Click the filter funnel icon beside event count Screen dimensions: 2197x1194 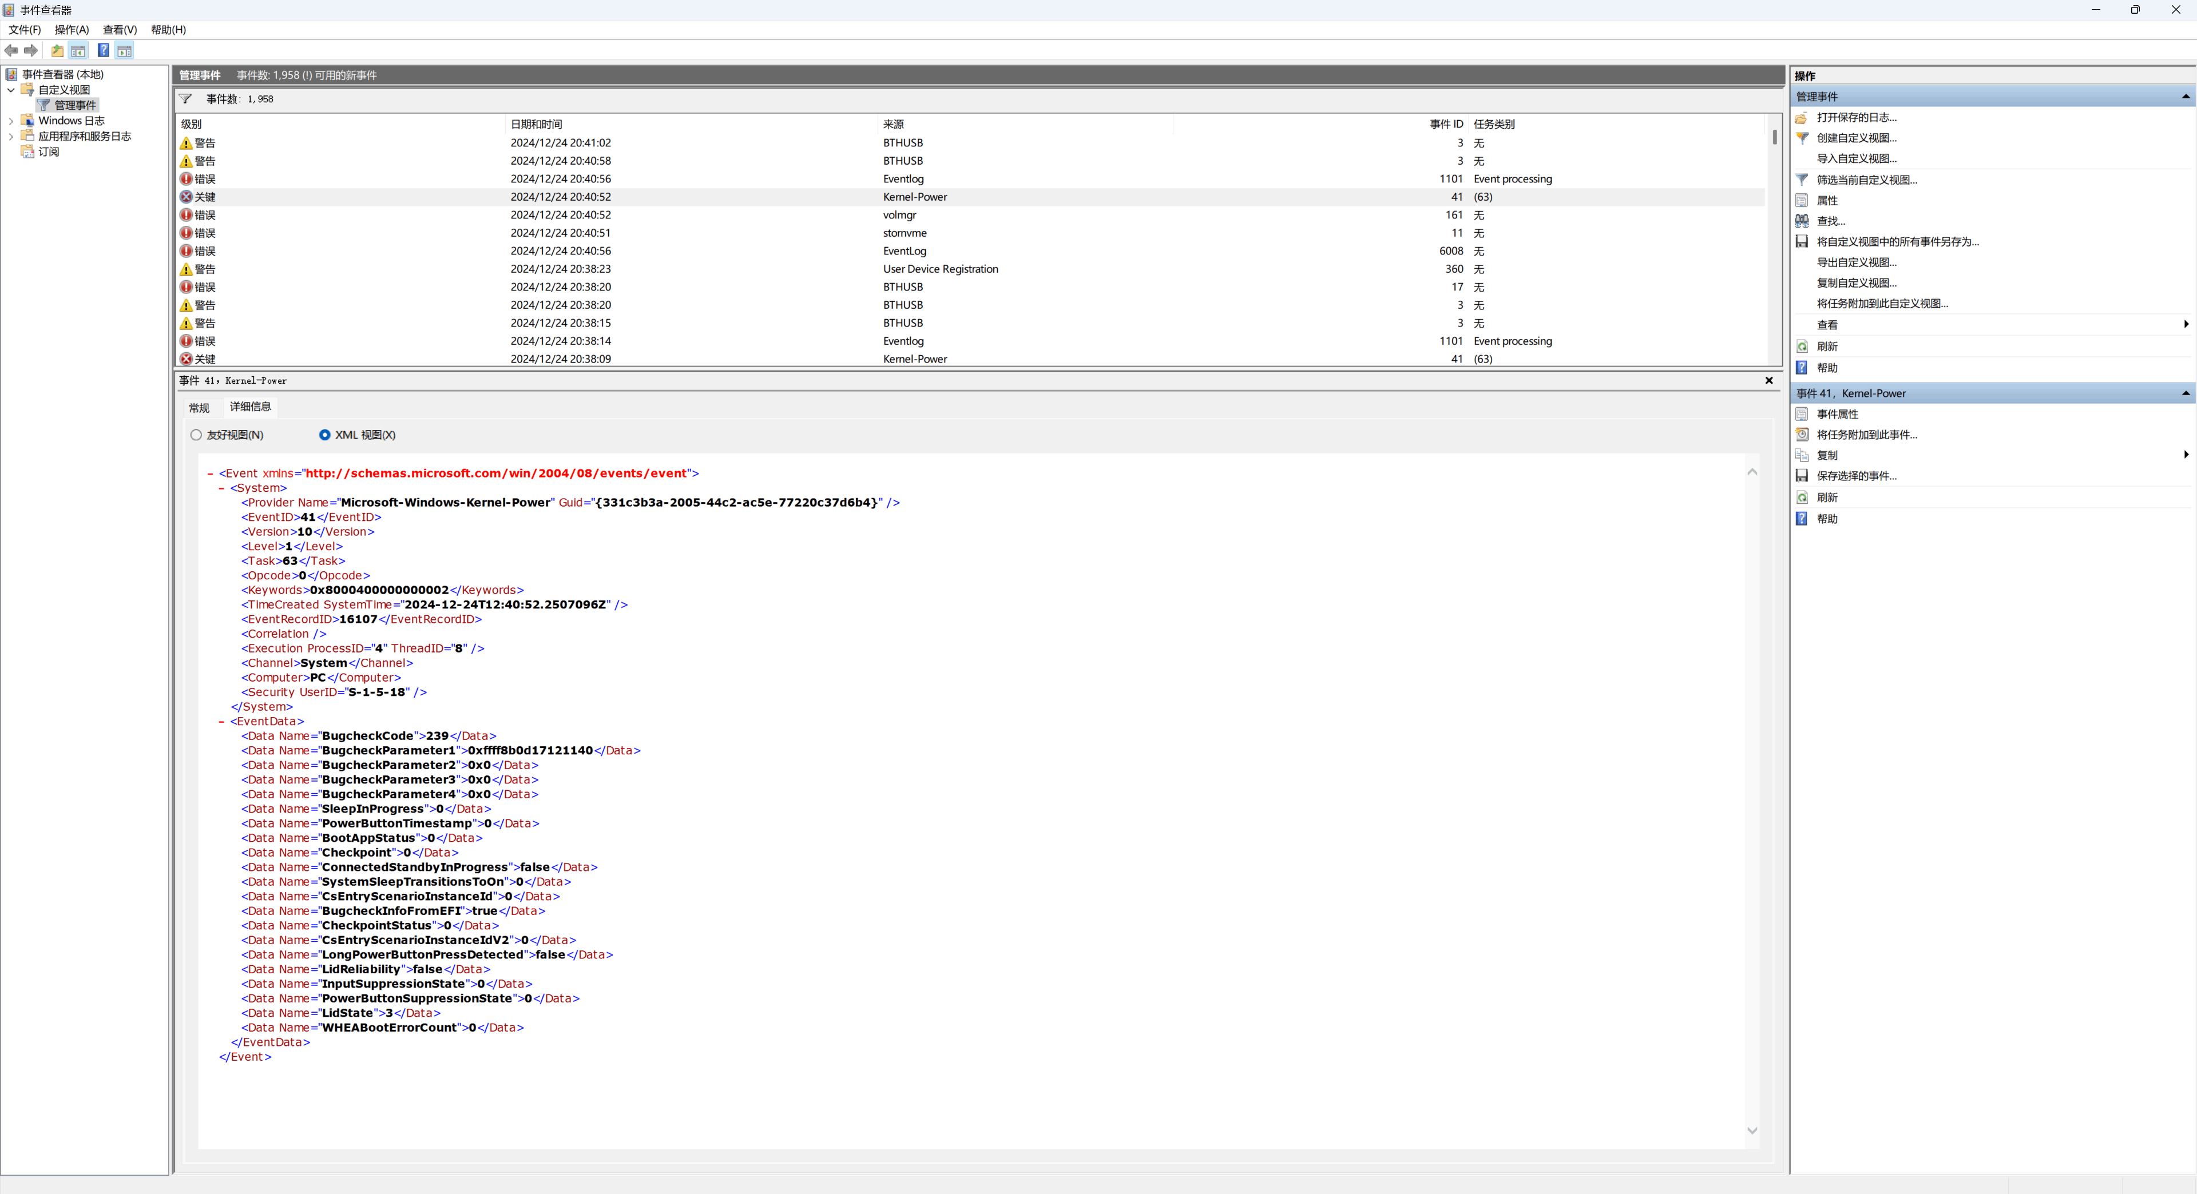click(x=185, y=99)
